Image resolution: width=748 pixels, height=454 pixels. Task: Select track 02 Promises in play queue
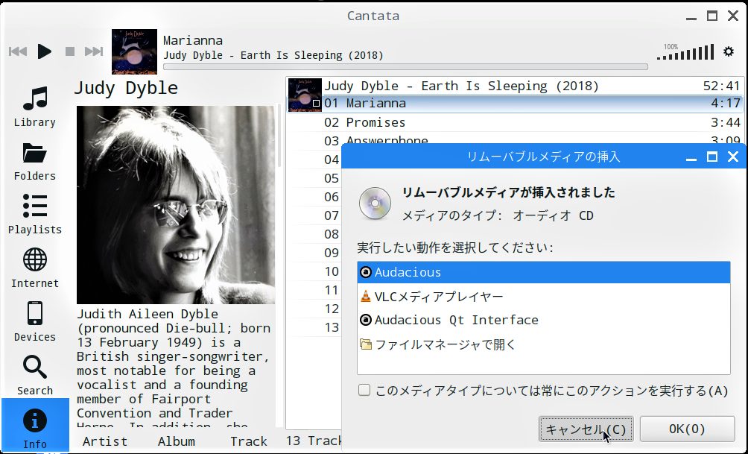click(517, 122)
